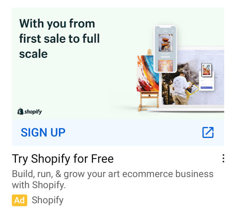Tap the phone mockup's boat painting image

pos(166,42)
